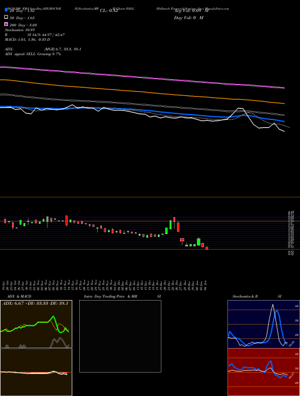The height and width of the screenshot is (396, 300).
Task: Click the 'Day Vol: 0 M' label
Action: click(188, 17)
